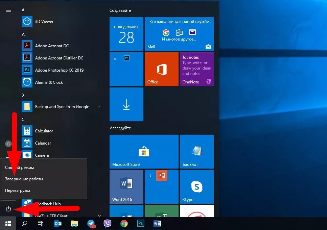This screenshot has height=230, width=327.
Task: Open Alarms & Clock app icon
Action: [x=27, y=82]
